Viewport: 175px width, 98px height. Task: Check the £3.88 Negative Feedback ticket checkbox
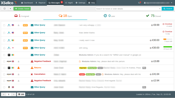(x=4, y=62)
